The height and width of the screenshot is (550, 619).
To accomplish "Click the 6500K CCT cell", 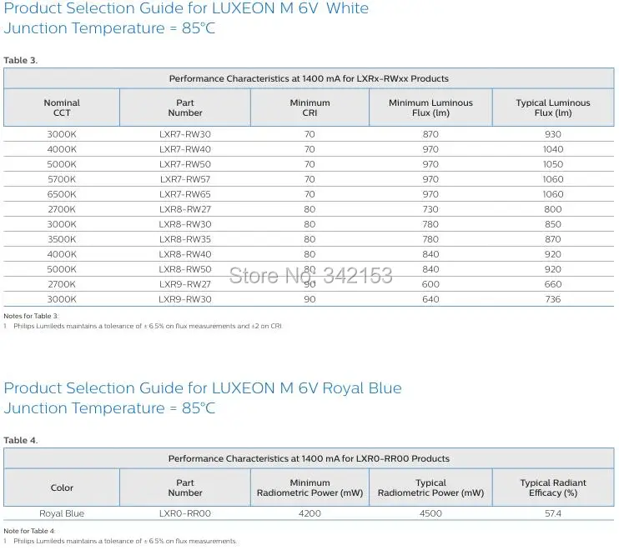I will click(x=62, y=194).
